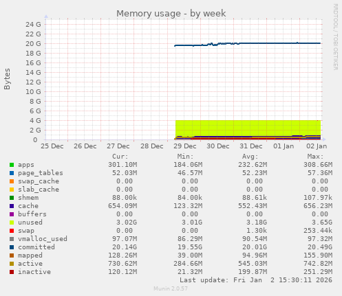This screenshot has height=296, width=342.
Task: Click the yellow slab_cache legend swatch
Action: click(12, 190)
